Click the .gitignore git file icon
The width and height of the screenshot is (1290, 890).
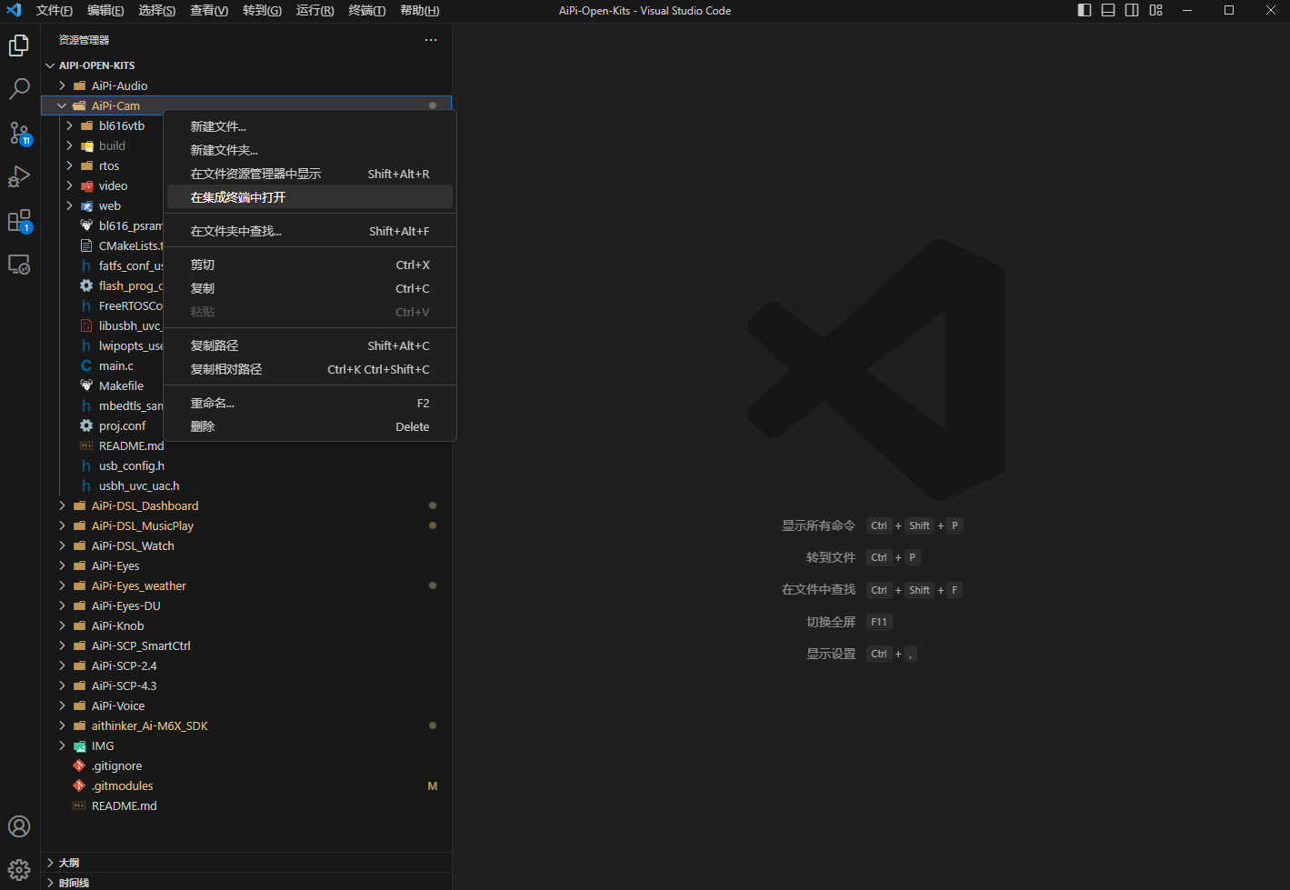(79, 765)
